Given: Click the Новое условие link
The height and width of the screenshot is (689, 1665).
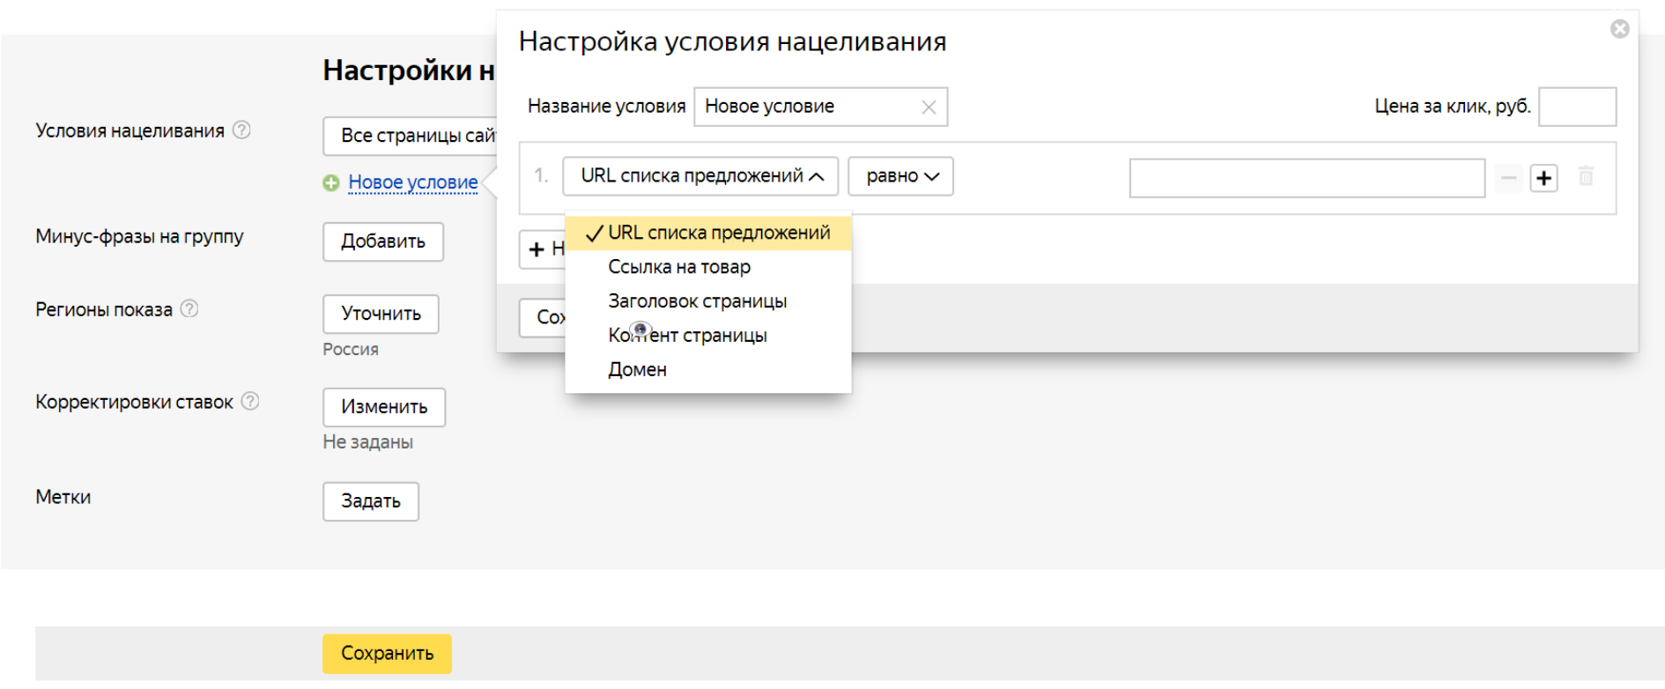Looking at the screenshot, I should pyautogui.click(x=413, y=182).
